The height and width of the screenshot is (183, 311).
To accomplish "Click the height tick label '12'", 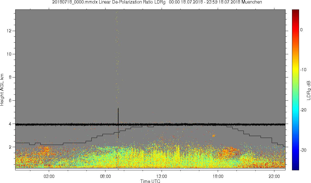I will pyautogui.click(x=9, y=31).
